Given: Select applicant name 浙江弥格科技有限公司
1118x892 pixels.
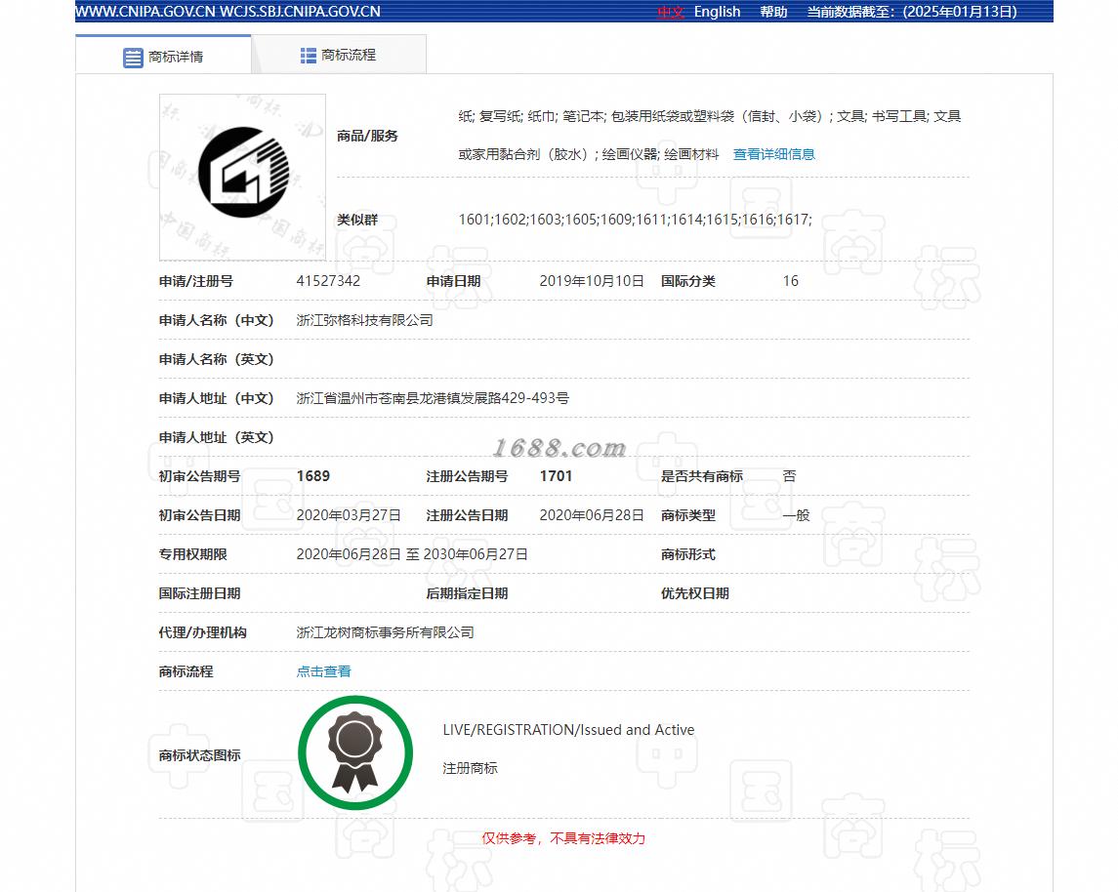Looking at the screenshot, I should point(365,320).
